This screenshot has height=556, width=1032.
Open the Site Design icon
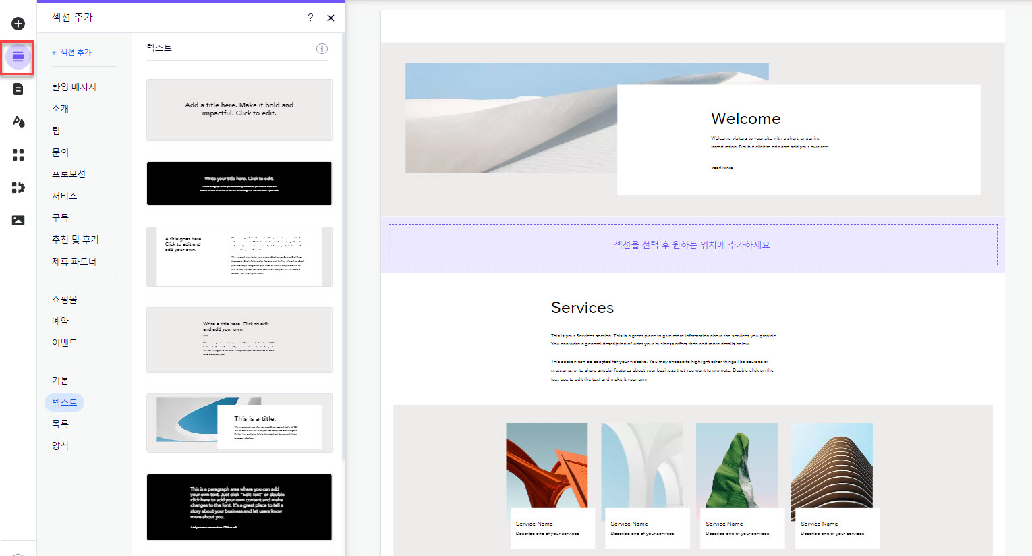pyautogui.click(x=18, y=121)
